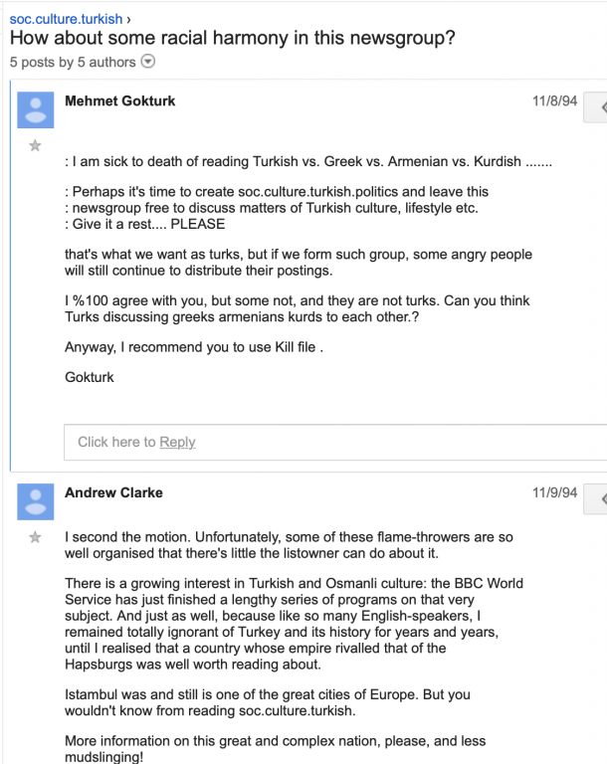Click the paragraph mentioning BBC World Service
This screenshot has width=607, height=764.
click(x=294, y=624)
